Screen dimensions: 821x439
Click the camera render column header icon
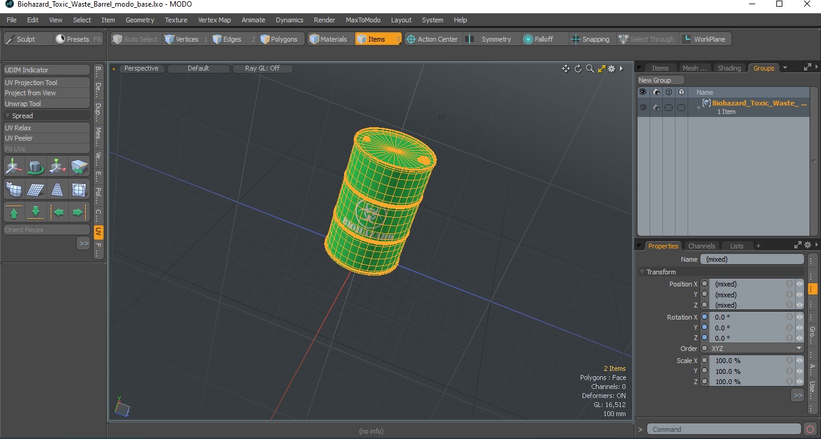[x=656, y=92]
